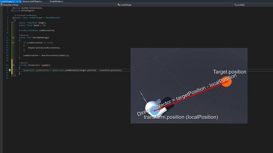Click 'public Transform Target;' declaration
Screen dimensions: 273x153
tap(32, 23)
